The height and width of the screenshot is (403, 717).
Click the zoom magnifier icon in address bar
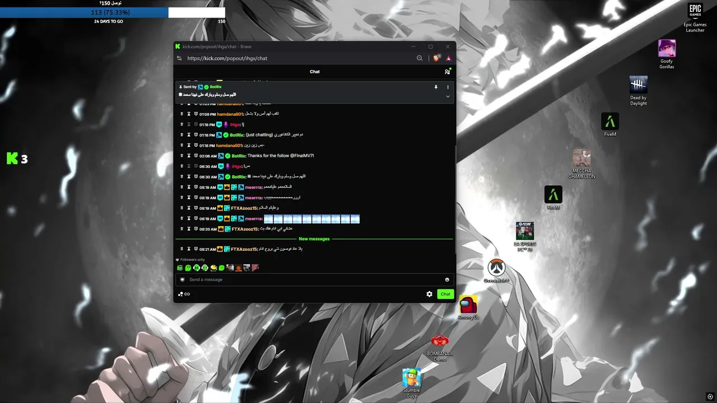[420, 58]
